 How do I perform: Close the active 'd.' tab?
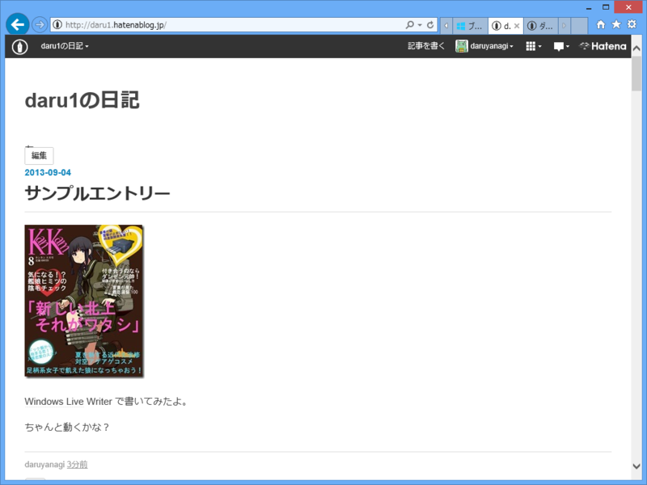pyautogui.click(x=517, y=26)
